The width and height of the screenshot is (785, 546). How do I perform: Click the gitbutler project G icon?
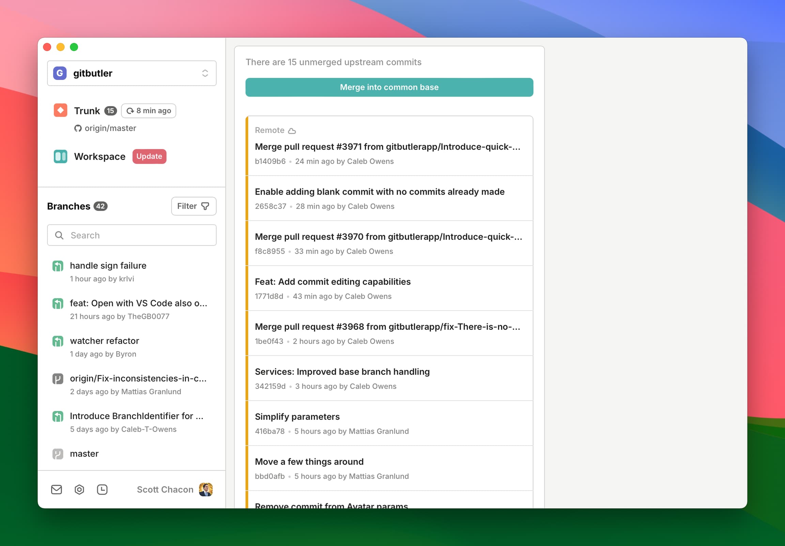60,73
